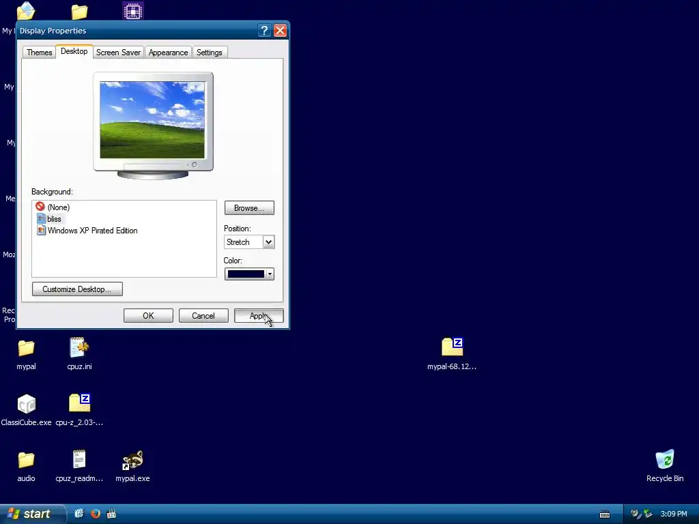The image size is (699, 524).
Task: Select Windows XP Pirated Edition background
Action: point(87,231)
